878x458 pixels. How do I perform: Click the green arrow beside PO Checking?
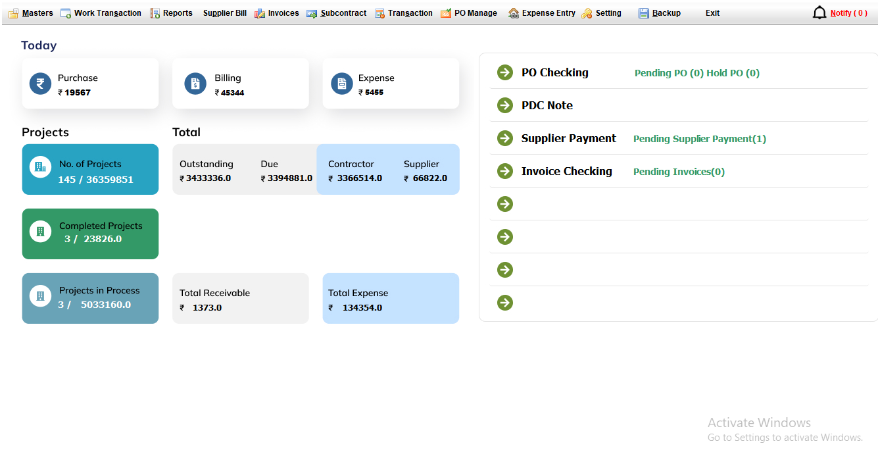pyautogui.click(x=505, y=72)
